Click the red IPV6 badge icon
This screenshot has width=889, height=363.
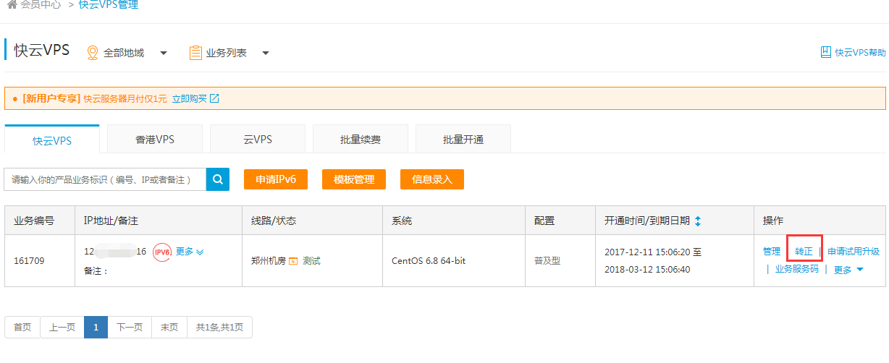[162, 252]
